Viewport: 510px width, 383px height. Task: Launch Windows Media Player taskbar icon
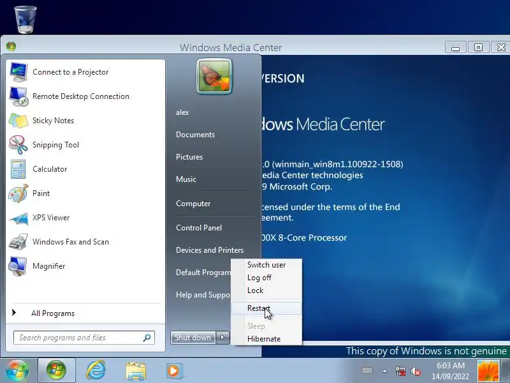click(174, 371)
